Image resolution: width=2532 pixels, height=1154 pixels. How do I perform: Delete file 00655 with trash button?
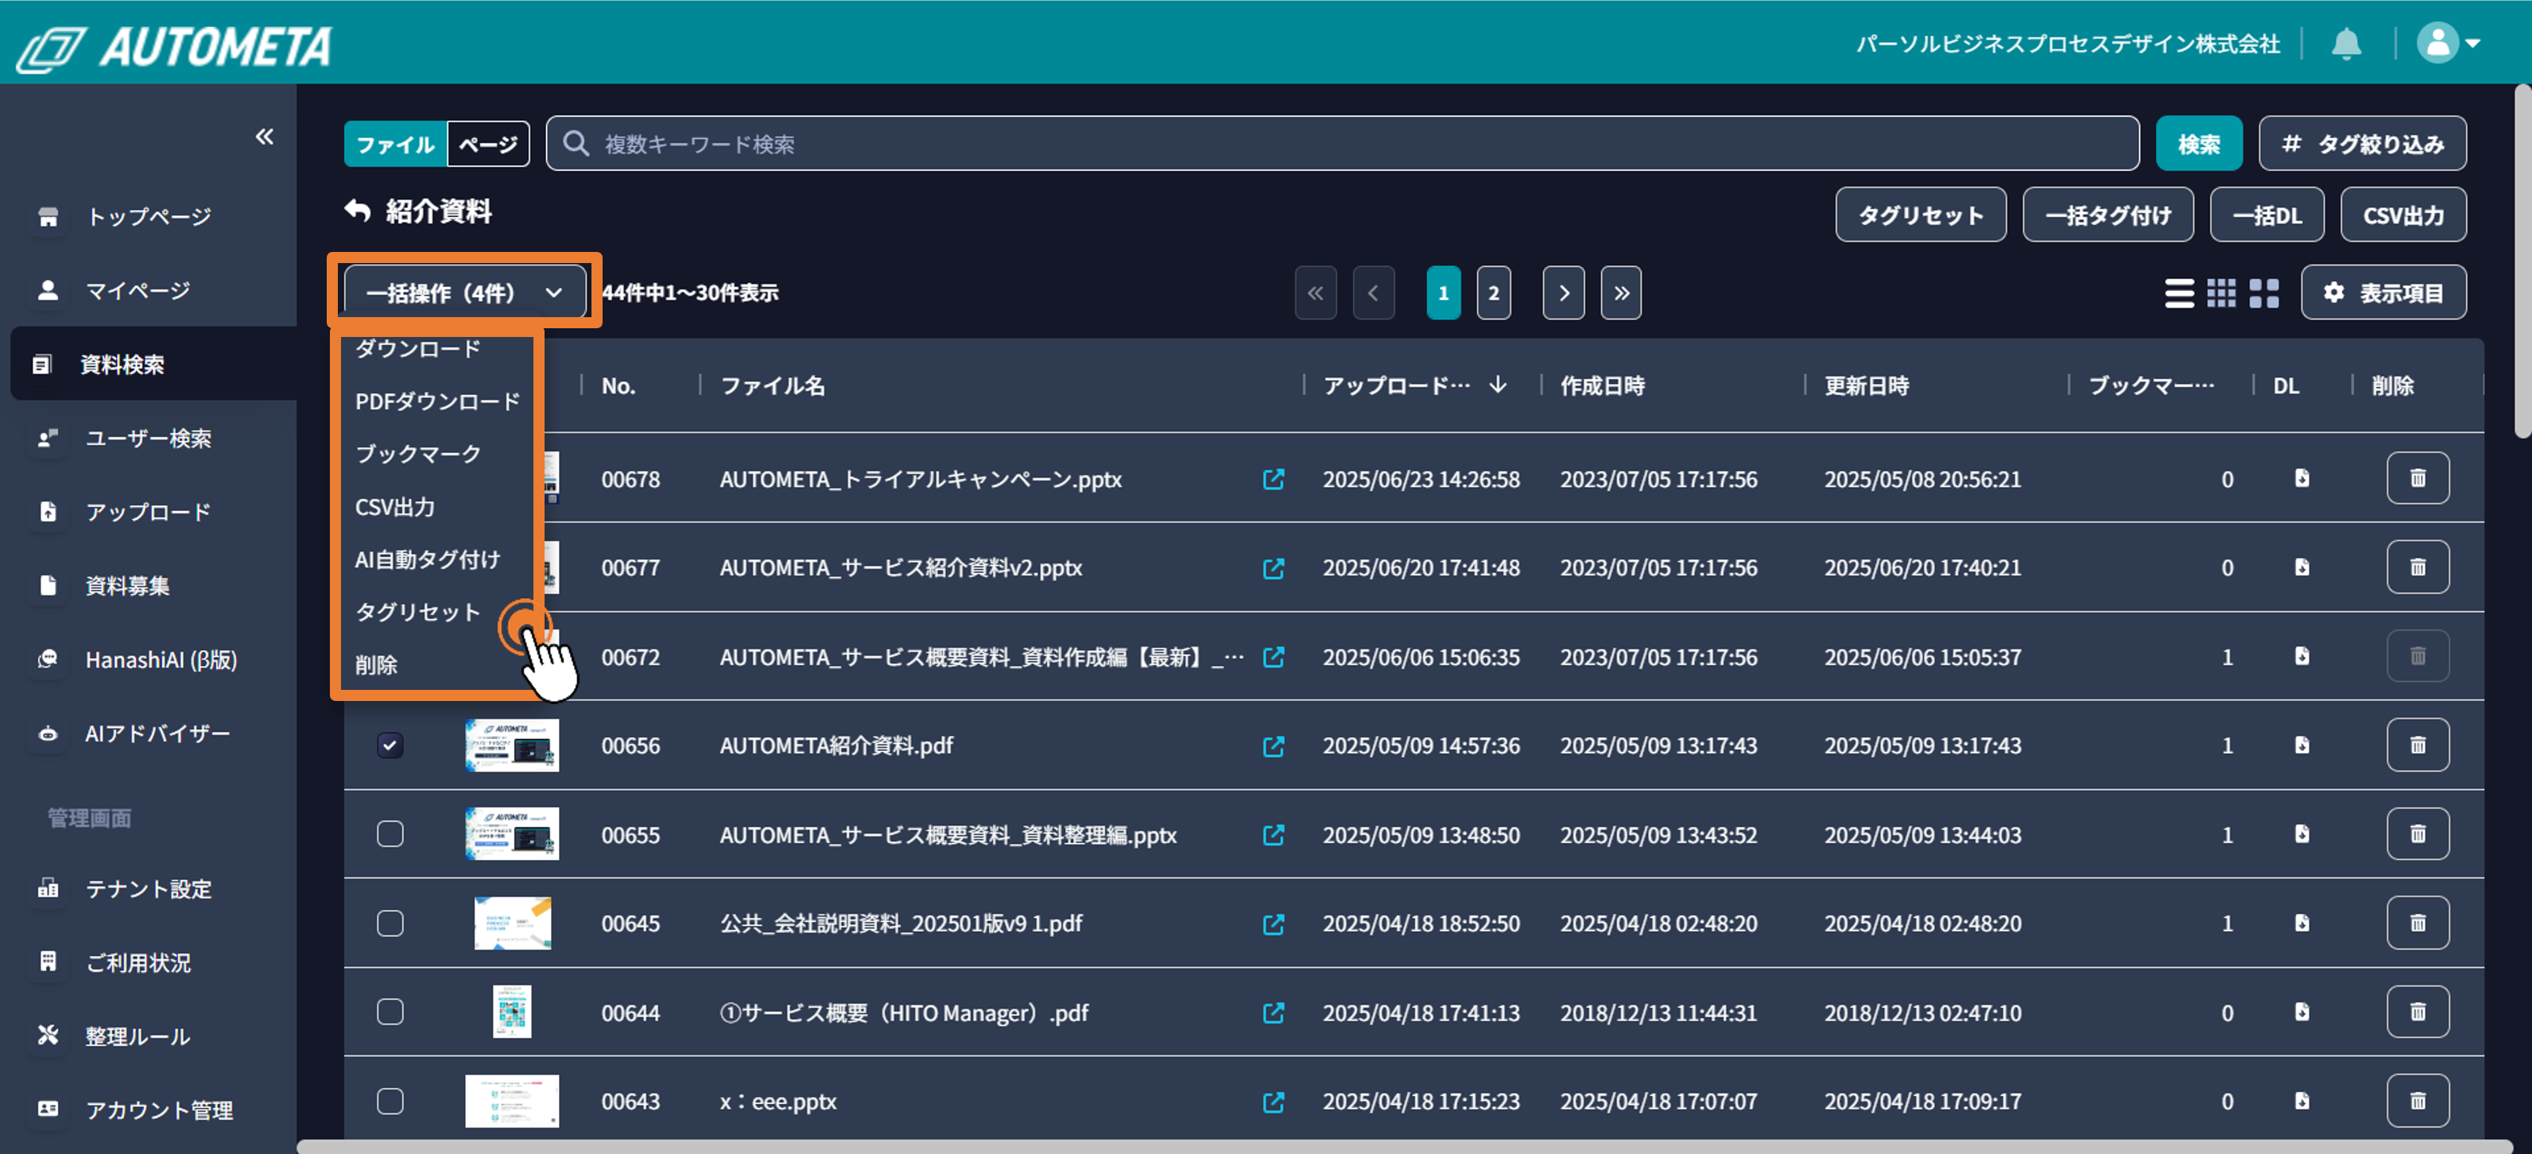[2417, 834]
